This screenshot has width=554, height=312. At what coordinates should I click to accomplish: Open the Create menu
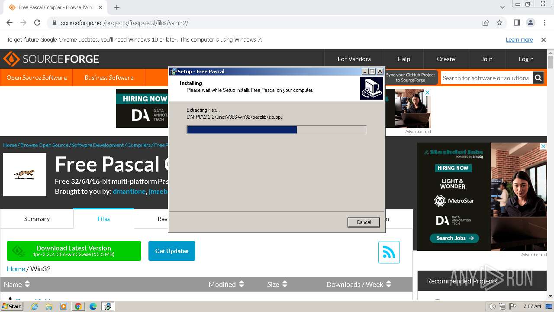446,59
